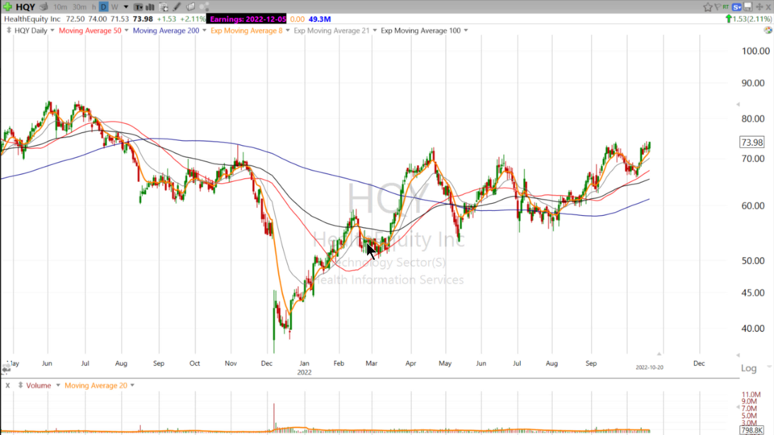The image size is (774, 435).
Task: Click the Exp Moving Average 21 label
Action: (331, 31)
